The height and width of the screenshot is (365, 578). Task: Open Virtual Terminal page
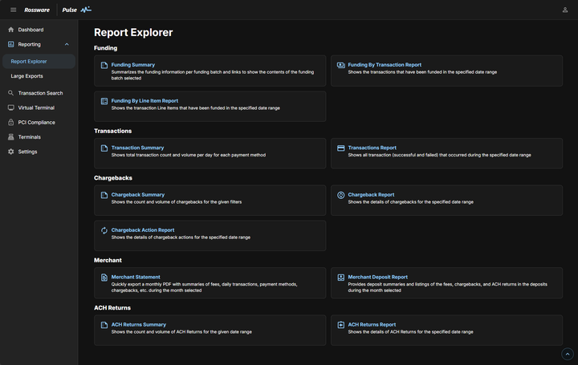point(36,107)
